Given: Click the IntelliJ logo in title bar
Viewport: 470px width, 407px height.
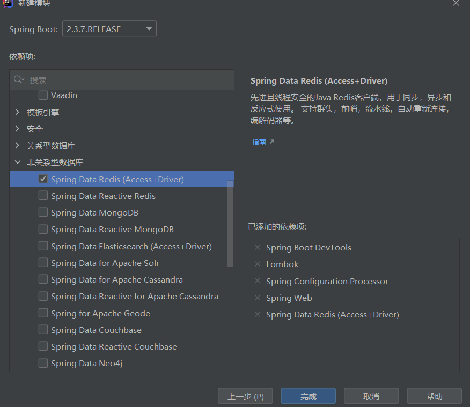Looking at the screenshot, I should point(8,3).
